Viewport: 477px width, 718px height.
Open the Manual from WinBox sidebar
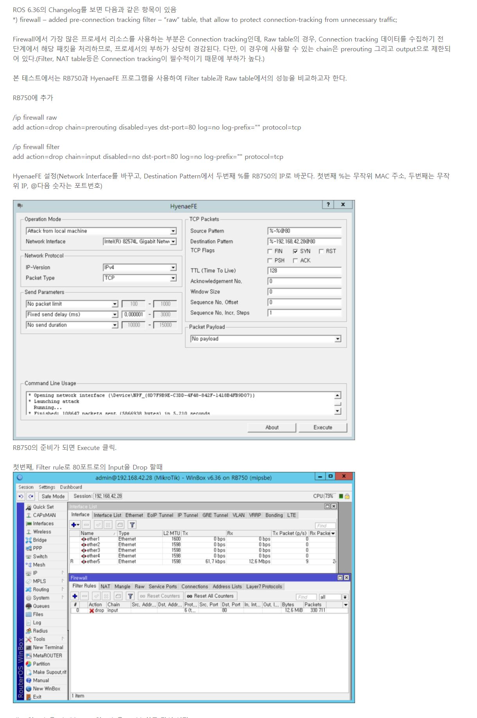pos(41,680)
